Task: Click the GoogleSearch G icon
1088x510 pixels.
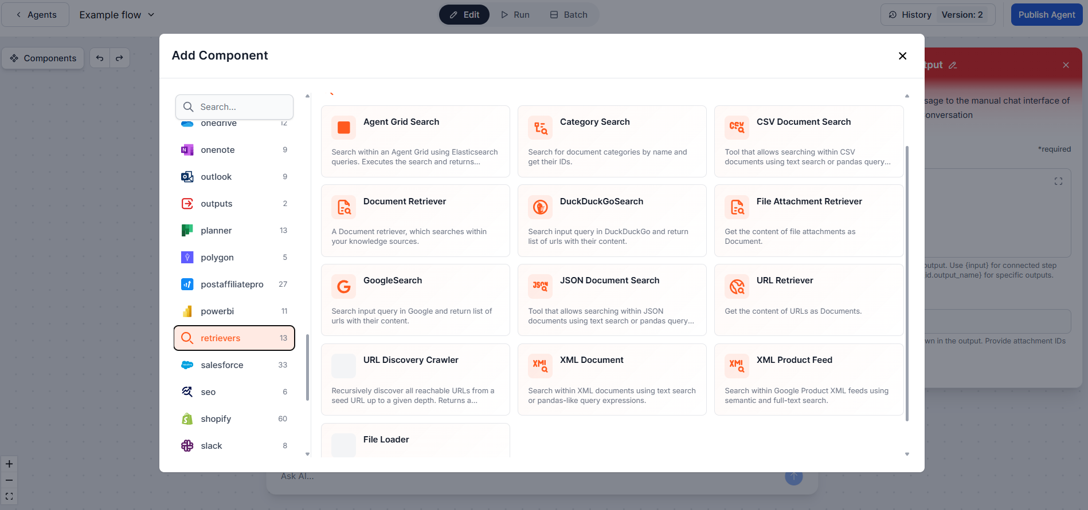Action: [343, 286]
